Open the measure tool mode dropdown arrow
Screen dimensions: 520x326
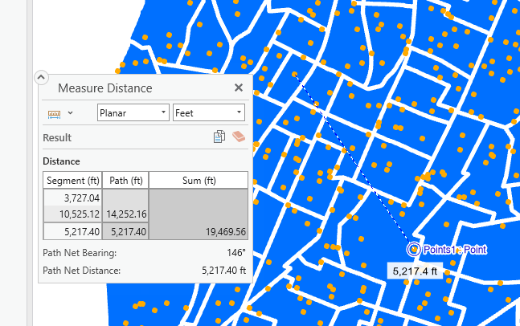pos(70,113)
